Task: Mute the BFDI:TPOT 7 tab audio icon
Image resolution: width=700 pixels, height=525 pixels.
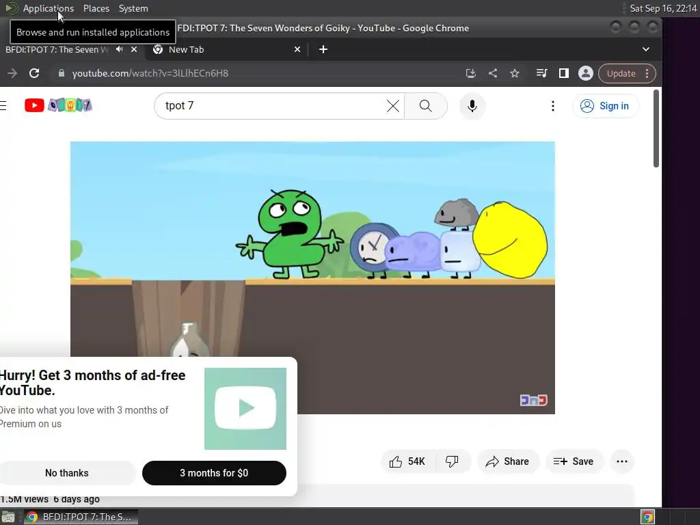Action: (119, 49)
